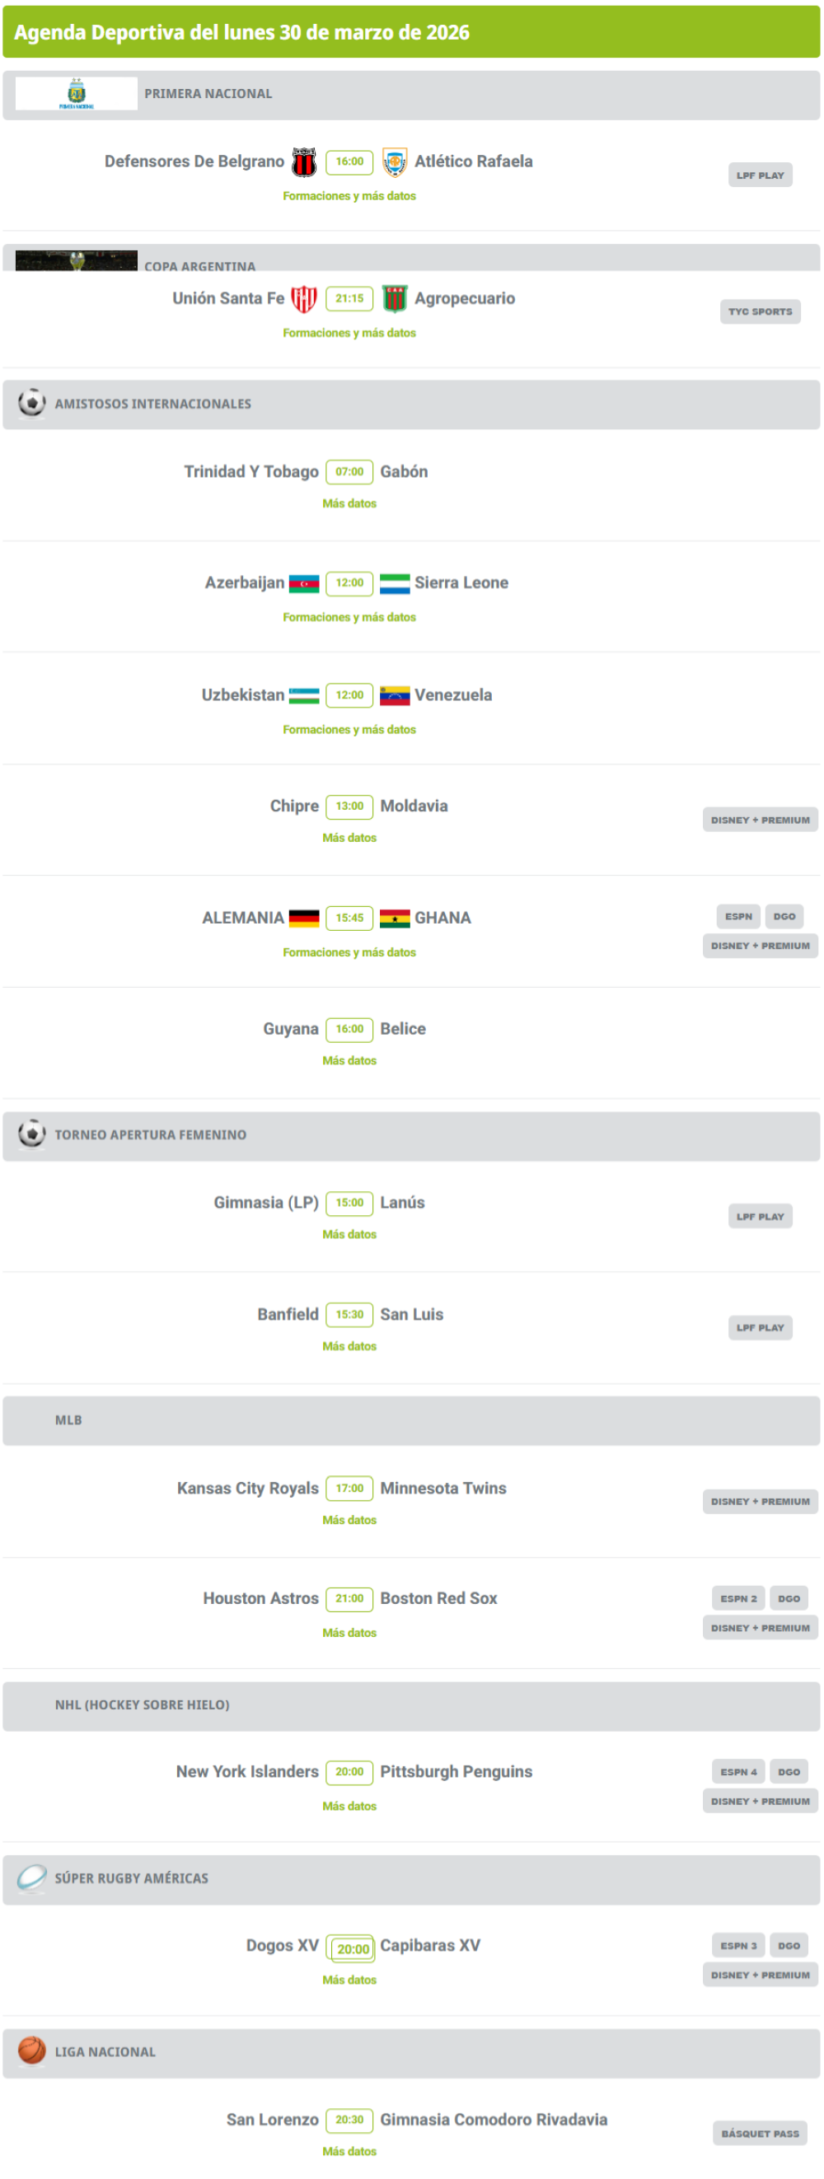
Task: Click the Venezuela flag icon
Action: pyautogui.click(x=394, y=695)
